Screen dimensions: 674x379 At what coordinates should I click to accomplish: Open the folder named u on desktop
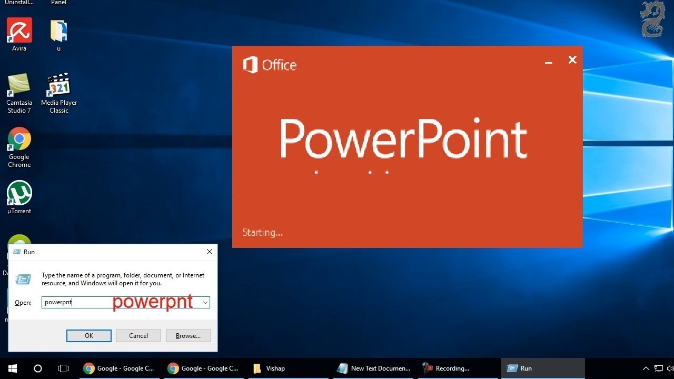click(x=58, y=35)
